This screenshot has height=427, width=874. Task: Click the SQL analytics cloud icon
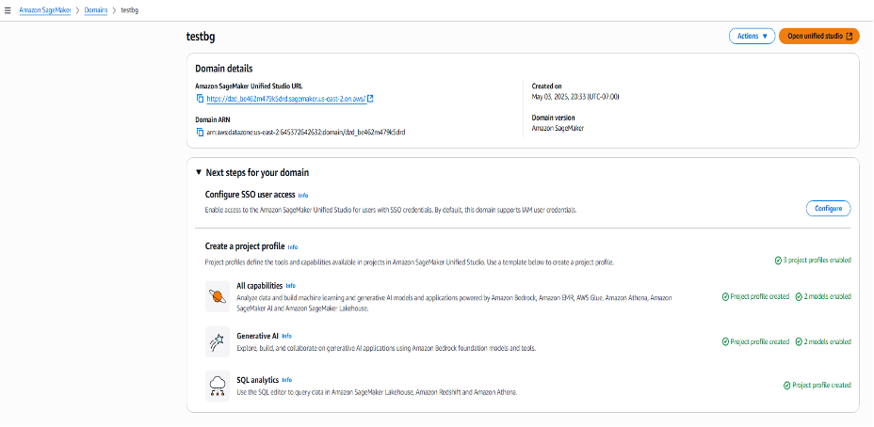click(218, 386)
